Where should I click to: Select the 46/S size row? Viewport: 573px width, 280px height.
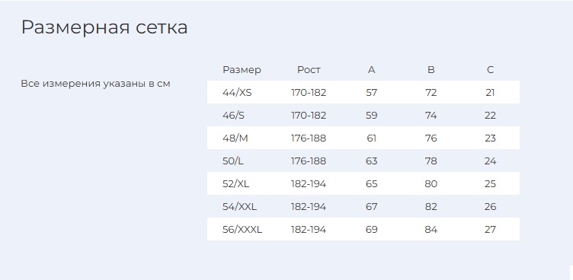tap(363, 116)
